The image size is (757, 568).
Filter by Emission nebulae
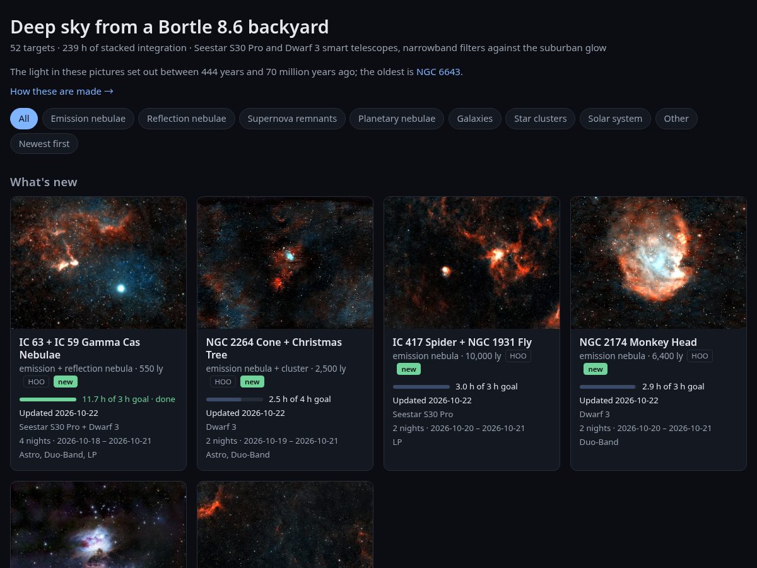click(88, 119)
